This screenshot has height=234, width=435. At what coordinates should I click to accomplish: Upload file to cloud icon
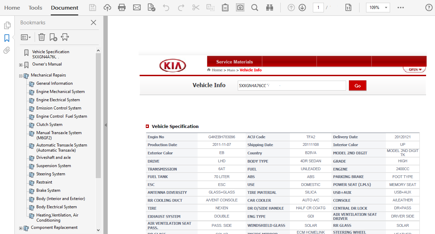(x=107, y=8)
